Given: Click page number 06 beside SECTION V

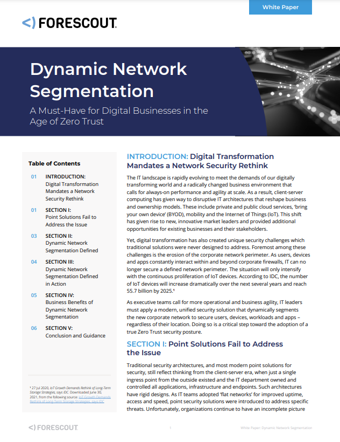Looking at the screenshot, I should coord(34,328).
